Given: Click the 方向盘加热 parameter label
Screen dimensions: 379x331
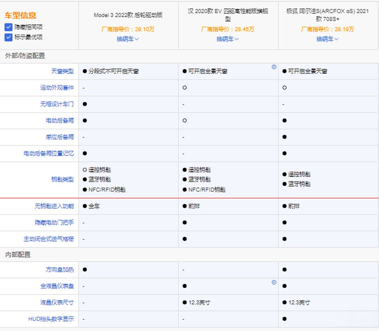Looking at the screenshot, I should pos(60,270).
